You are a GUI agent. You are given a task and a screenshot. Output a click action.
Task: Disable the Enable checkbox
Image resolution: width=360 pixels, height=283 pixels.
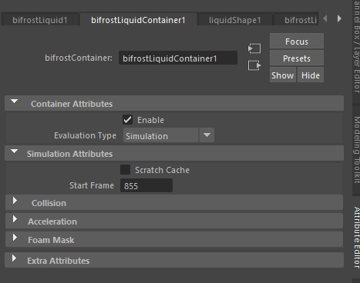coord(127,120)
